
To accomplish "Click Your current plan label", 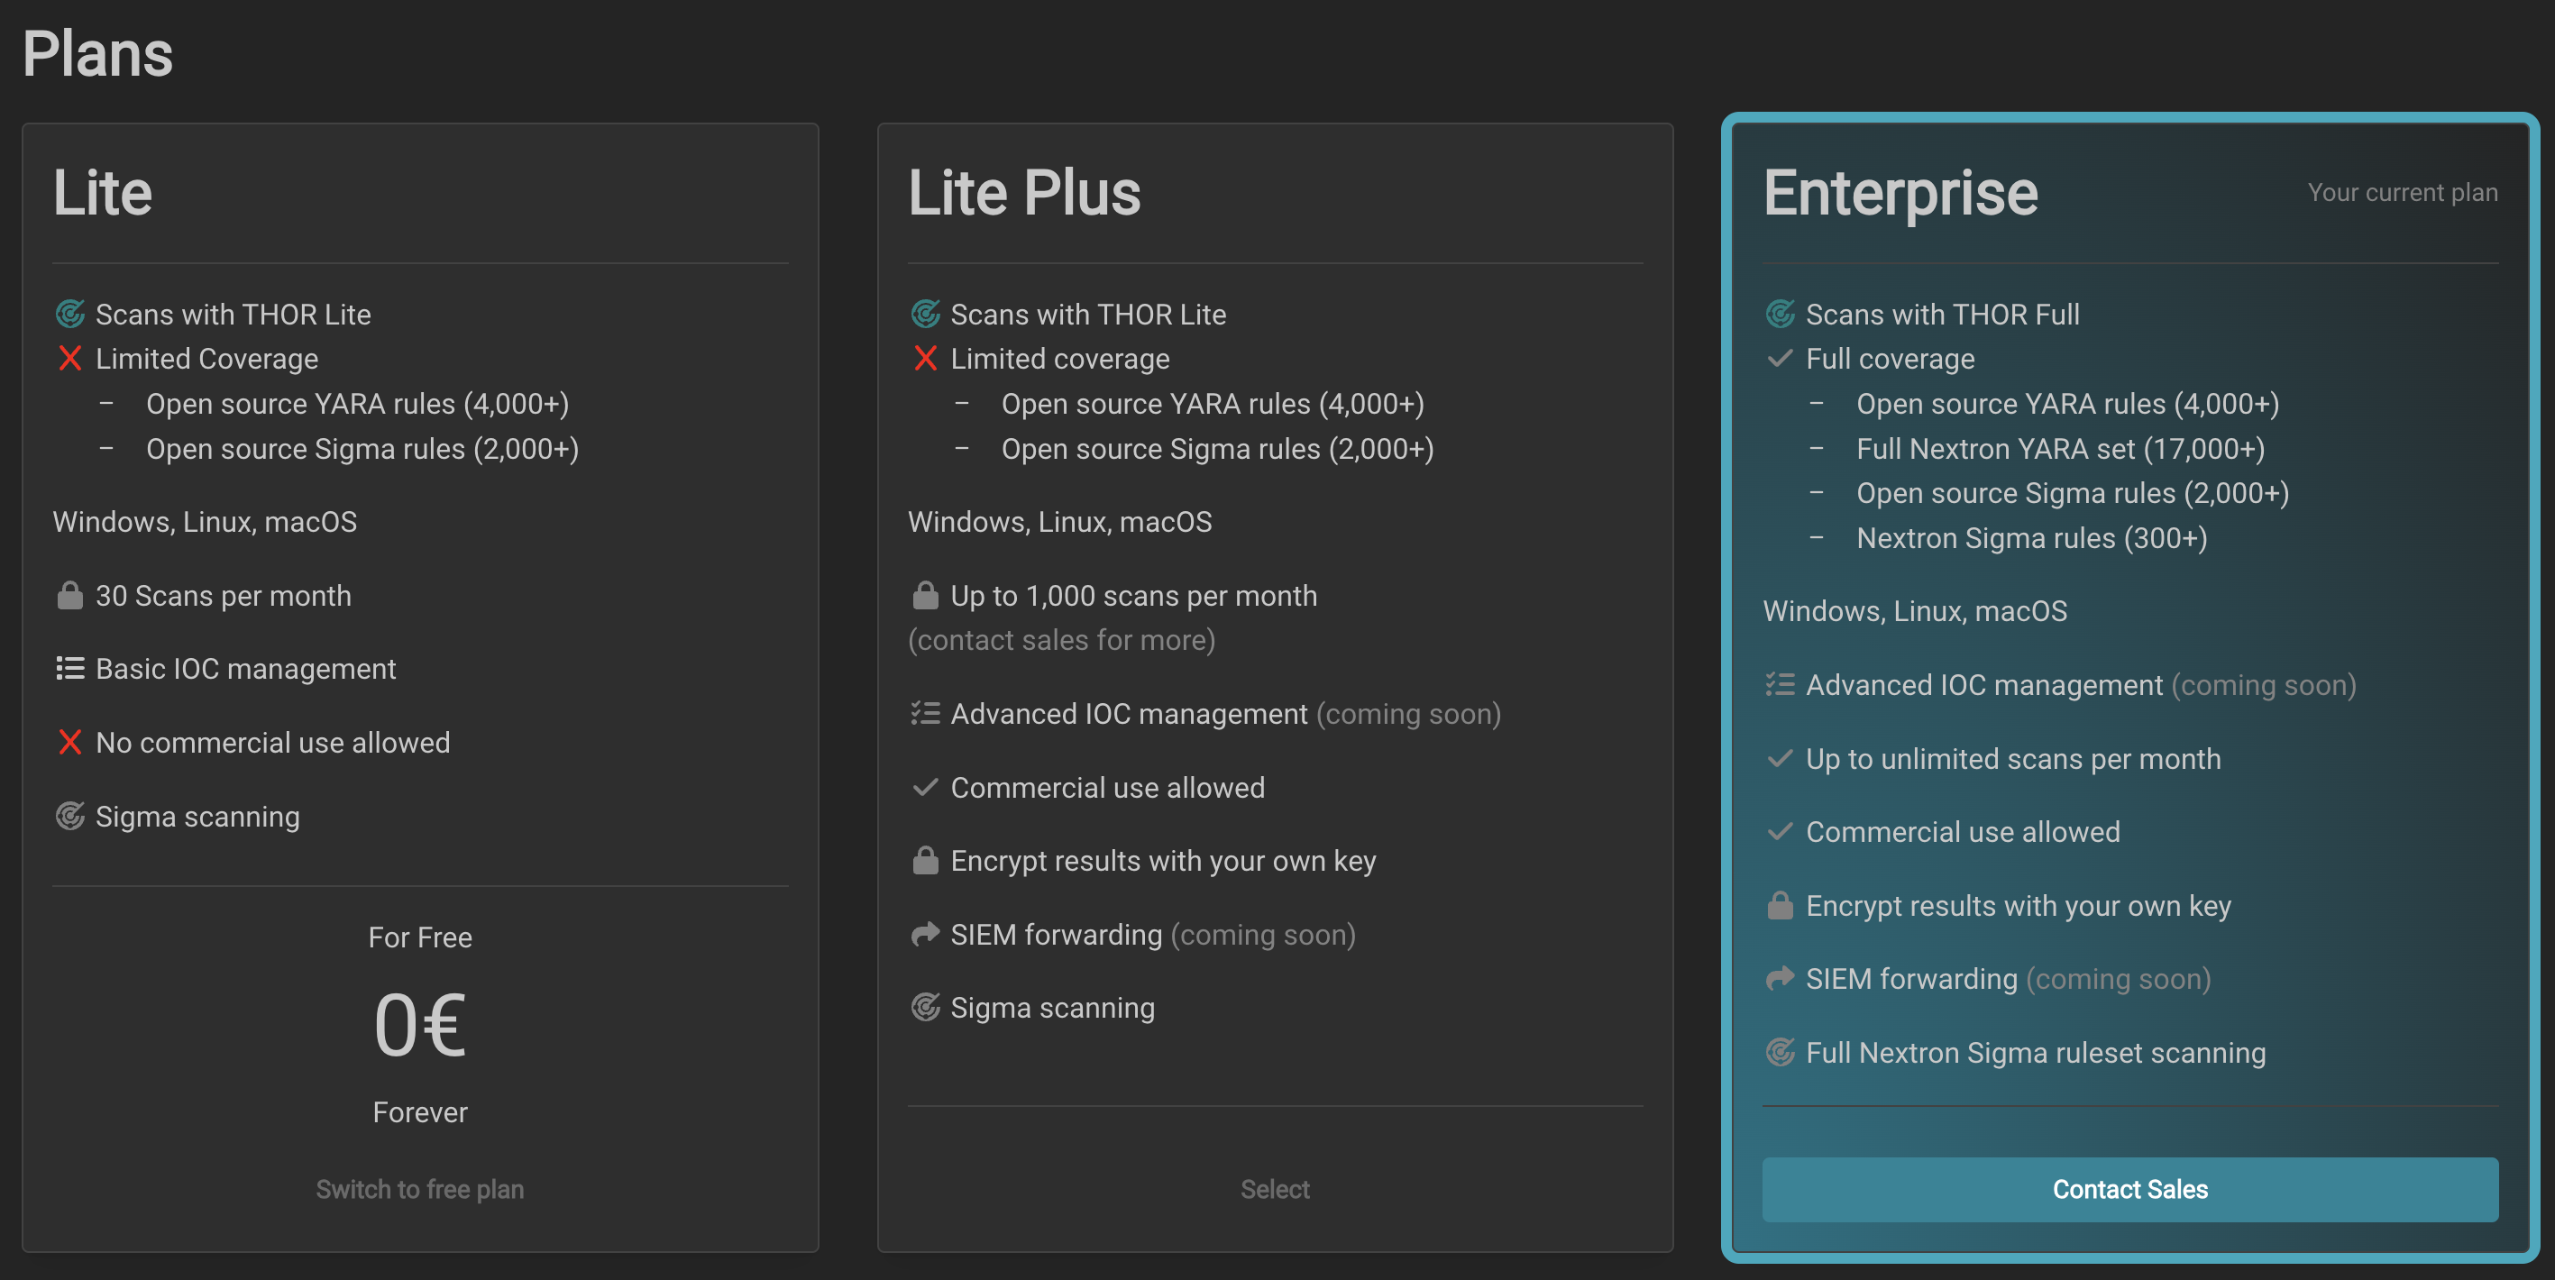I will click(x=2401, y=192).
